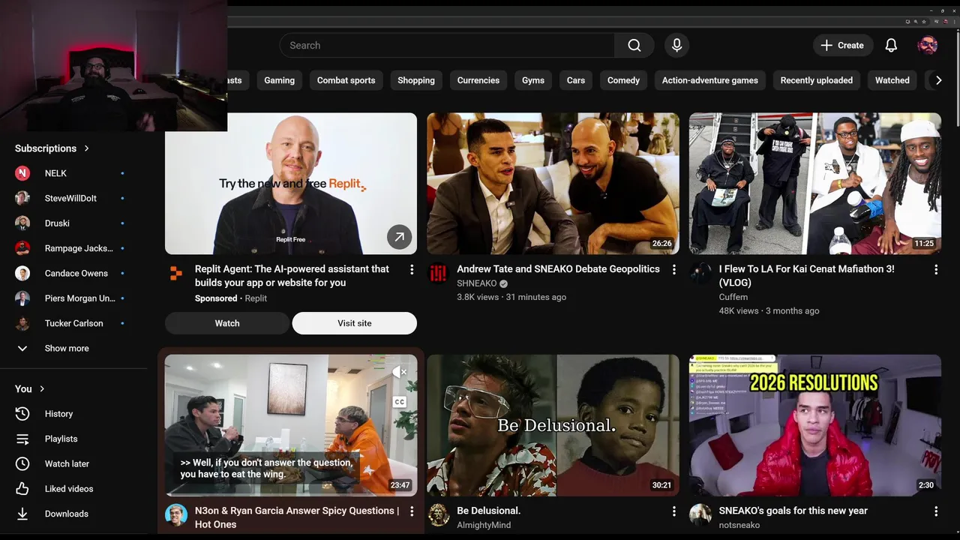Open N3on & Ryan Garcia video title

pos(296,517)
